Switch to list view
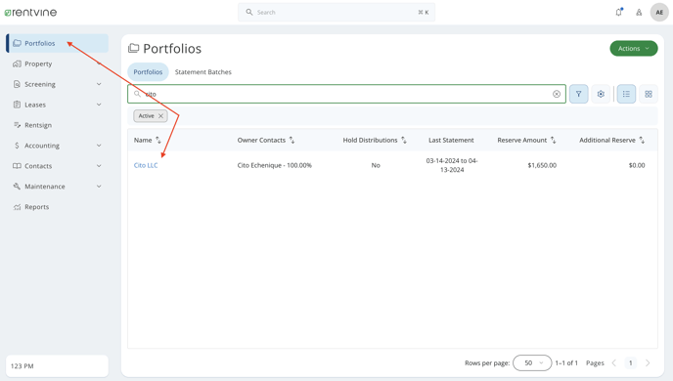This screenshot has width=673, height=381. 626,94
